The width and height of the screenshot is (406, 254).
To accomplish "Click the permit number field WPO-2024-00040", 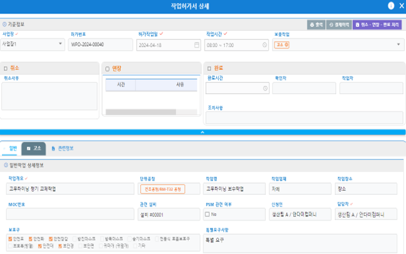I will coord(101,44).
